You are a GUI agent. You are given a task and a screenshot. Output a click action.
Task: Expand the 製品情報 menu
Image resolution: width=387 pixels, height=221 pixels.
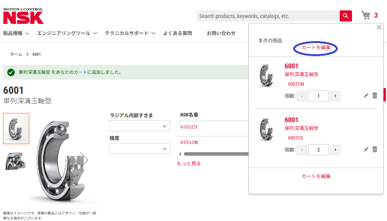(x=16, y=33)
